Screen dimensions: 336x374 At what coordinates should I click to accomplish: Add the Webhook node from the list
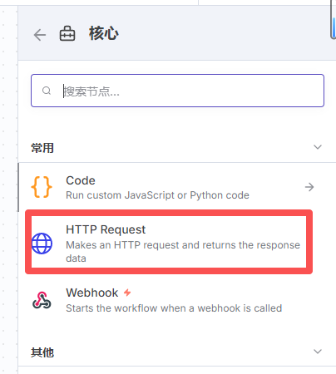169,300
